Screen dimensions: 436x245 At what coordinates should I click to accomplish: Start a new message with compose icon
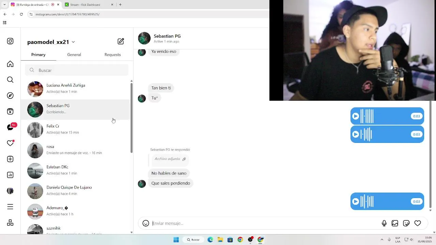click(x=121, y=42)
